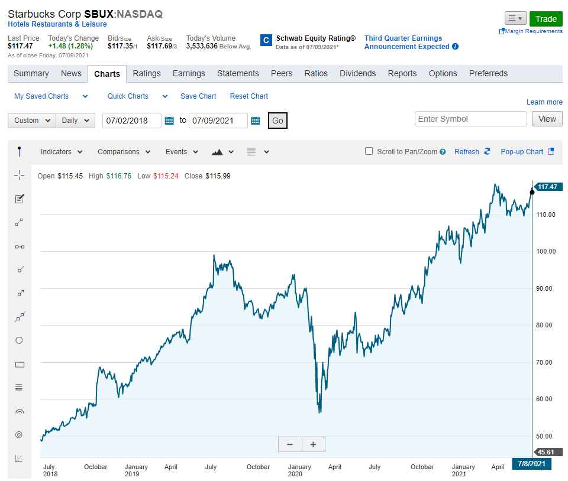Viewport: 568px width, 481px height.
Task: Click the Go button
Action: tap(277, 121)
